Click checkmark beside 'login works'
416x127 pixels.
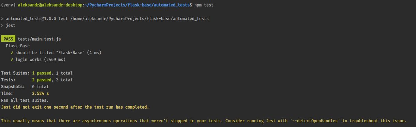point(12,60)
